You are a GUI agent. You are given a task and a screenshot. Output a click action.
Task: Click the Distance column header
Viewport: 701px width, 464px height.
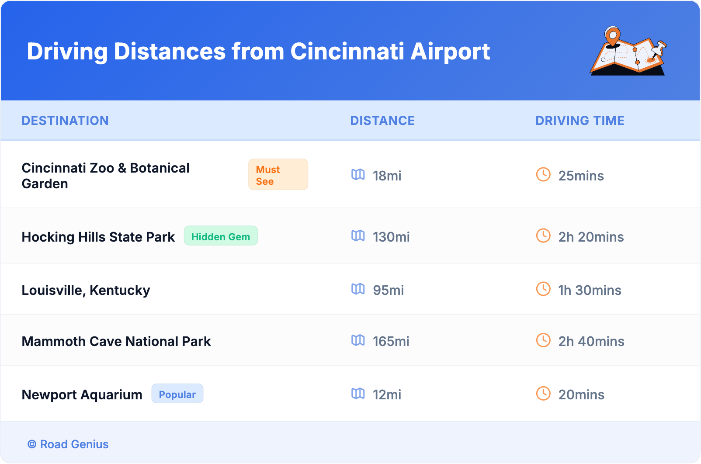[x=382, y=121]
